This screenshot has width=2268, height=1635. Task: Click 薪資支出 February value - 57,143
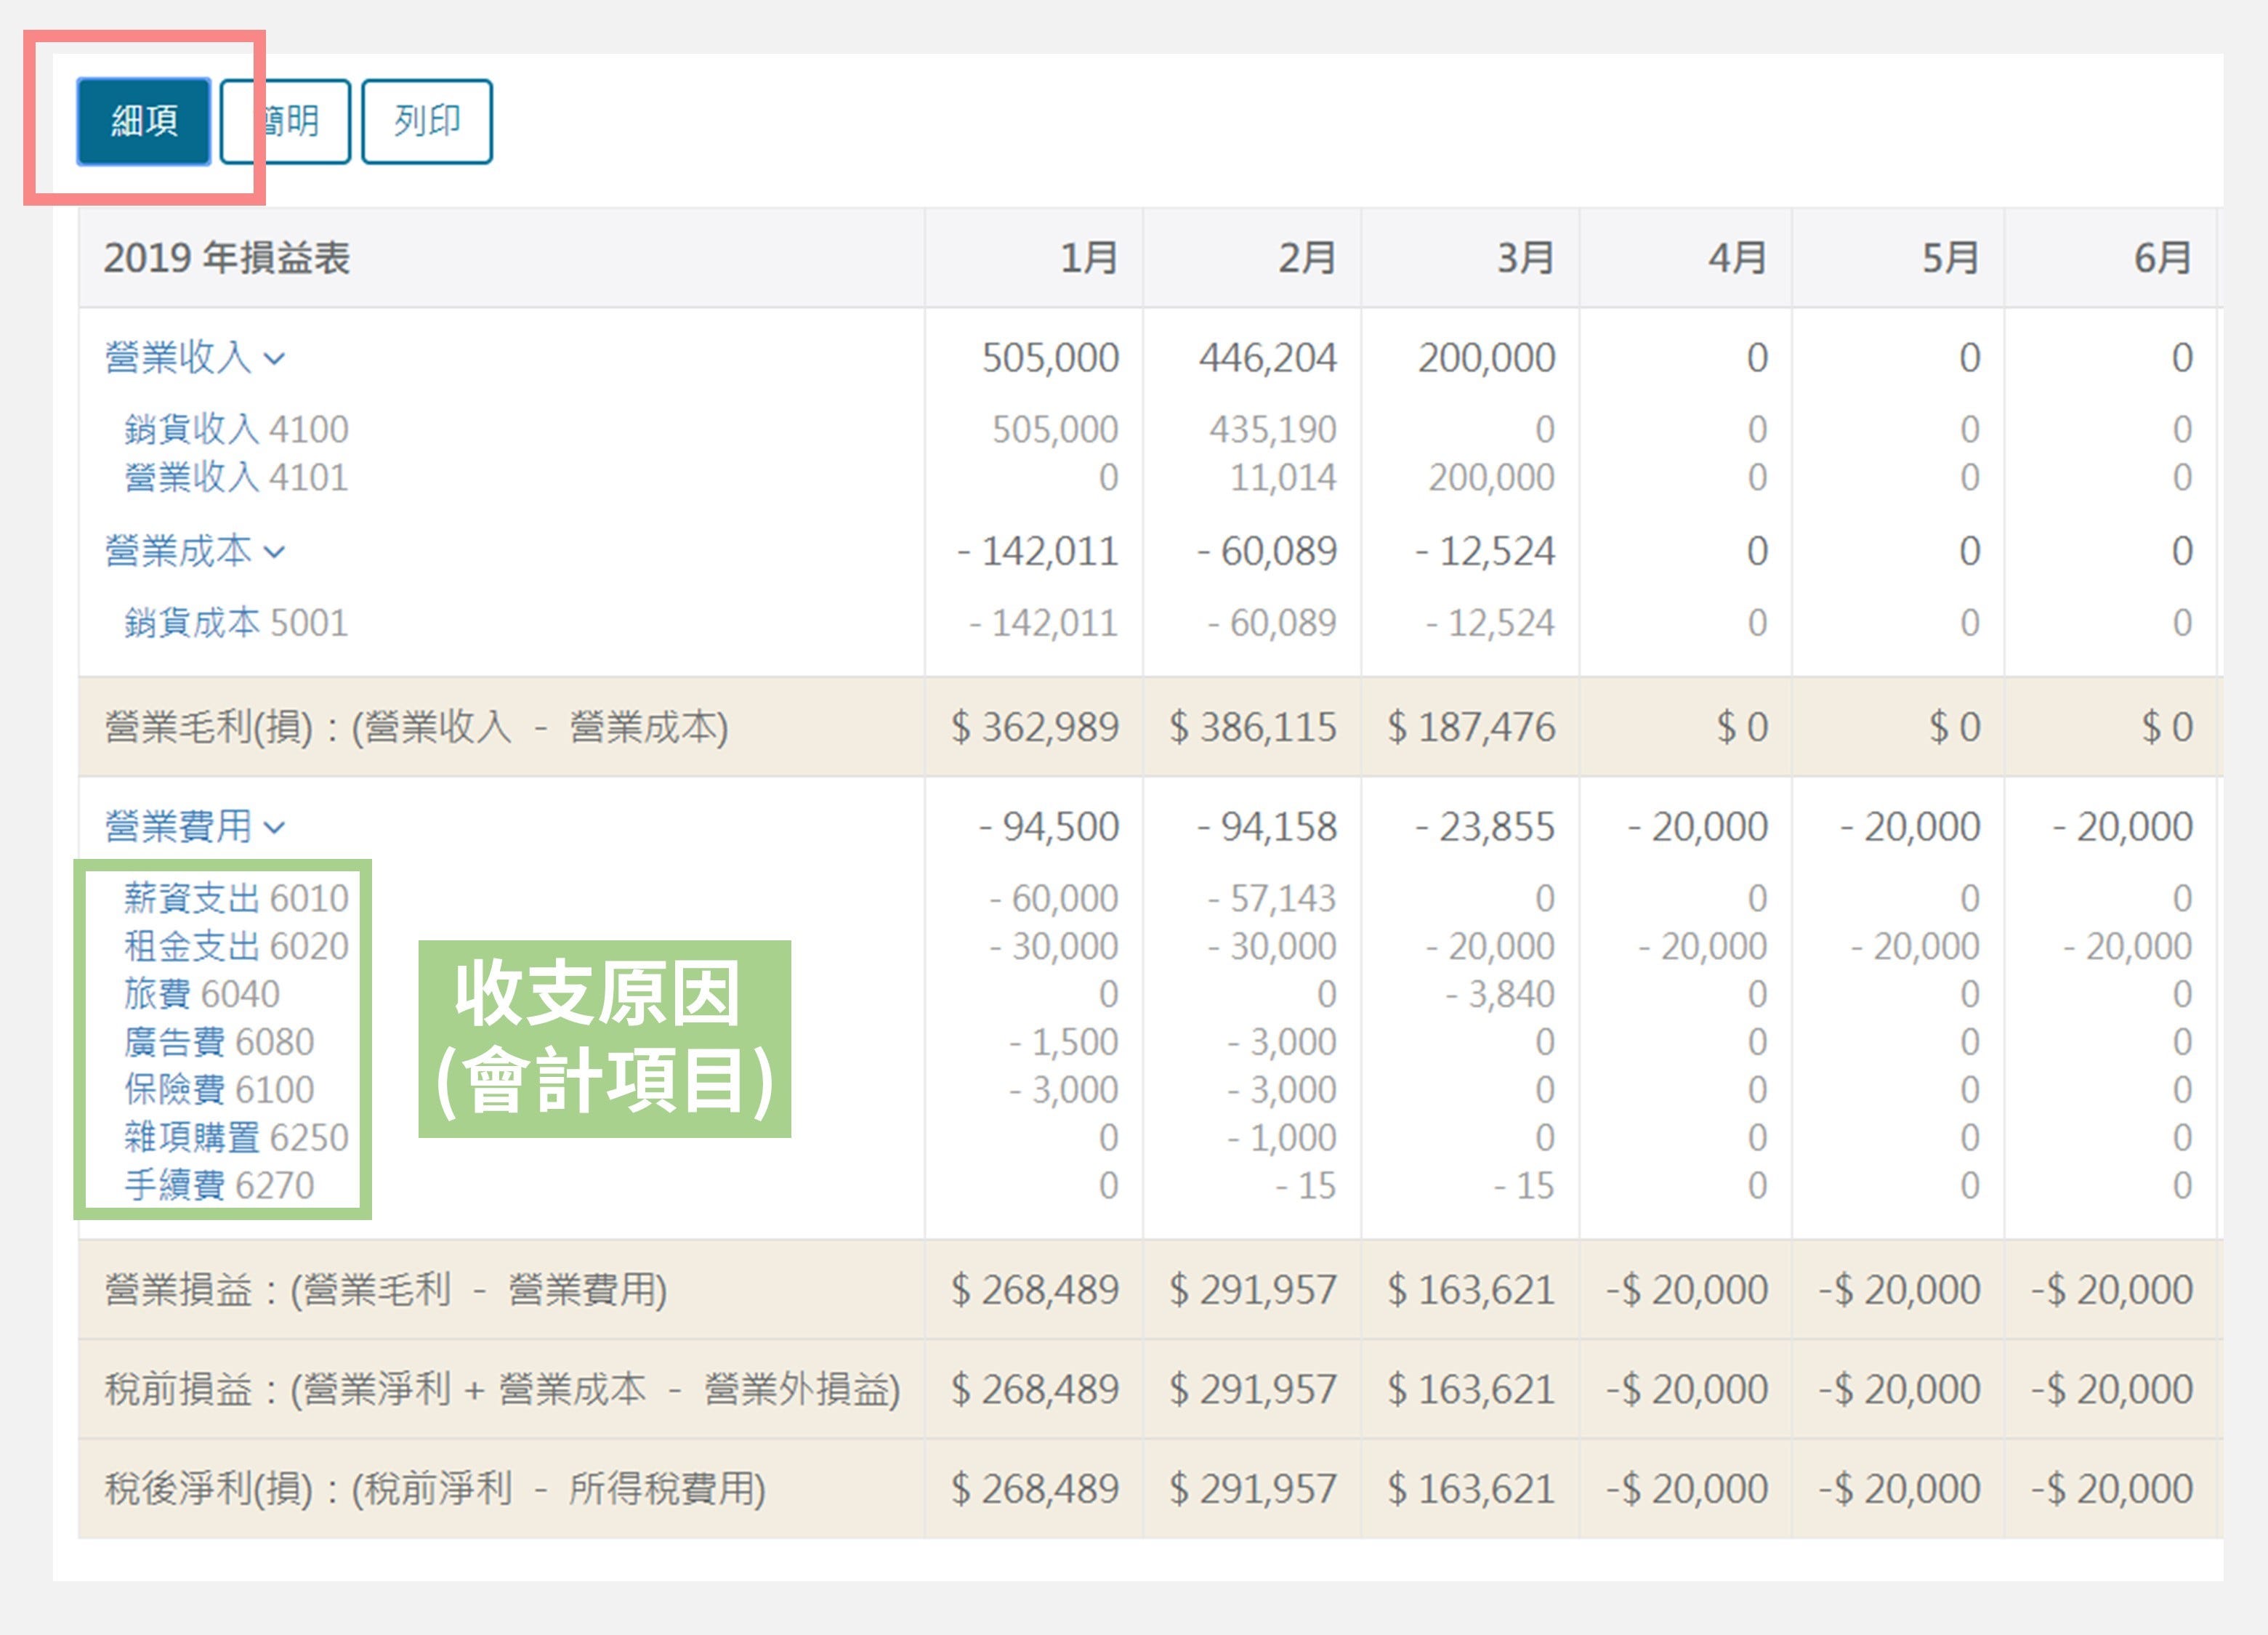pyautogui.click(x=1272, y=898)
